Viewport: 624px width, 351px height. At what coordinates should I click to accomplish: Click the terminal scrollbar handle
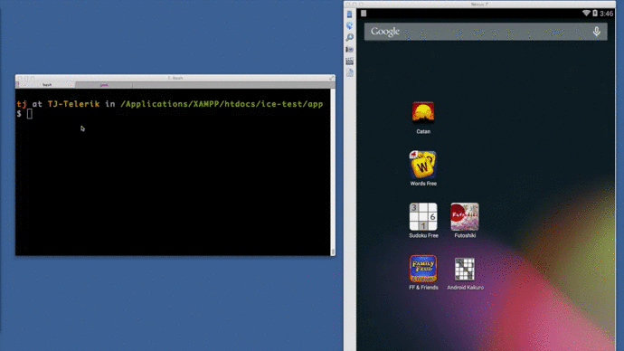[333, 251]
